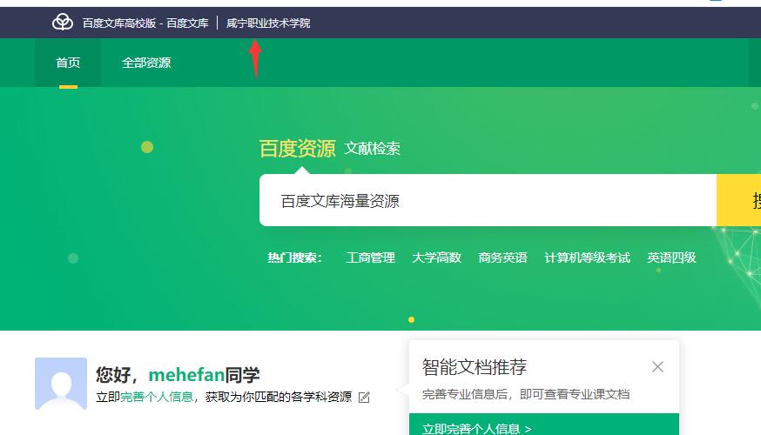
Task: Click 立即完善个人信息 > button
Action: [544, 425]
